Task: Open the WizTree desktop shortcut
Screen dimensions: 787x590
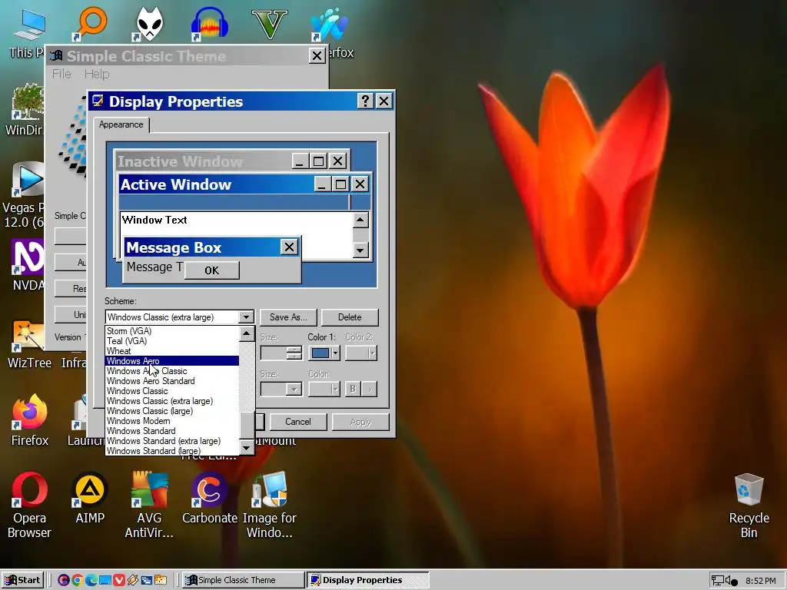Action: coord(28,335)
